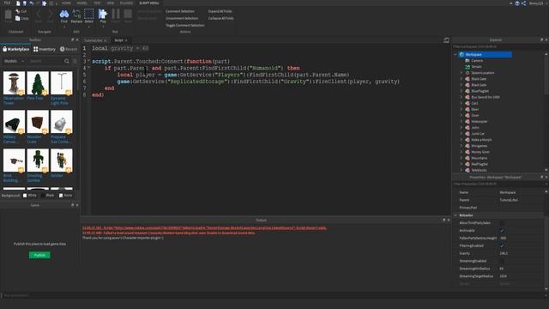Screen dimensions: 549x309
Task: Collapse the Behavior properties section
Action: (x=455, y=215)
